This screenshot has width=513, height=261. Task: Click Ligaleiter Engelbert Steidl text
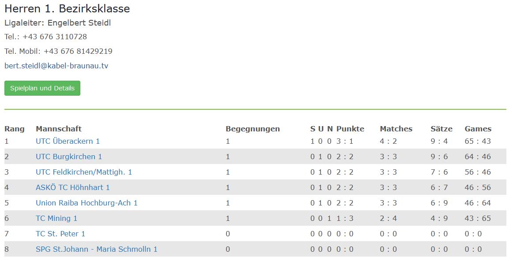point(57,23)
